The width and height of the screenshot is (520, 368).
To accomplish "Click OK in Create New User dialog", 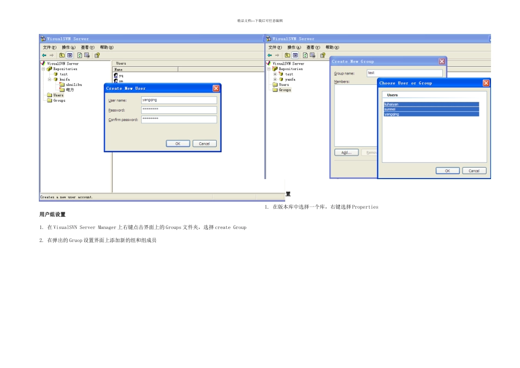I will pyautogui.click(x=178, y=143).
